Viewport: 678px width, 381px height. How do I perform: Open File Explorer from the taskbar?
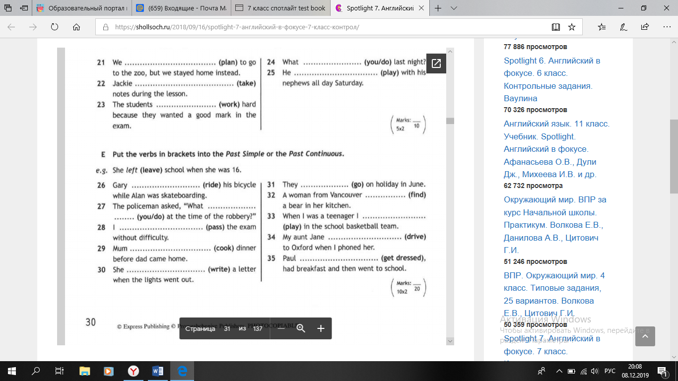pos(85,371)
